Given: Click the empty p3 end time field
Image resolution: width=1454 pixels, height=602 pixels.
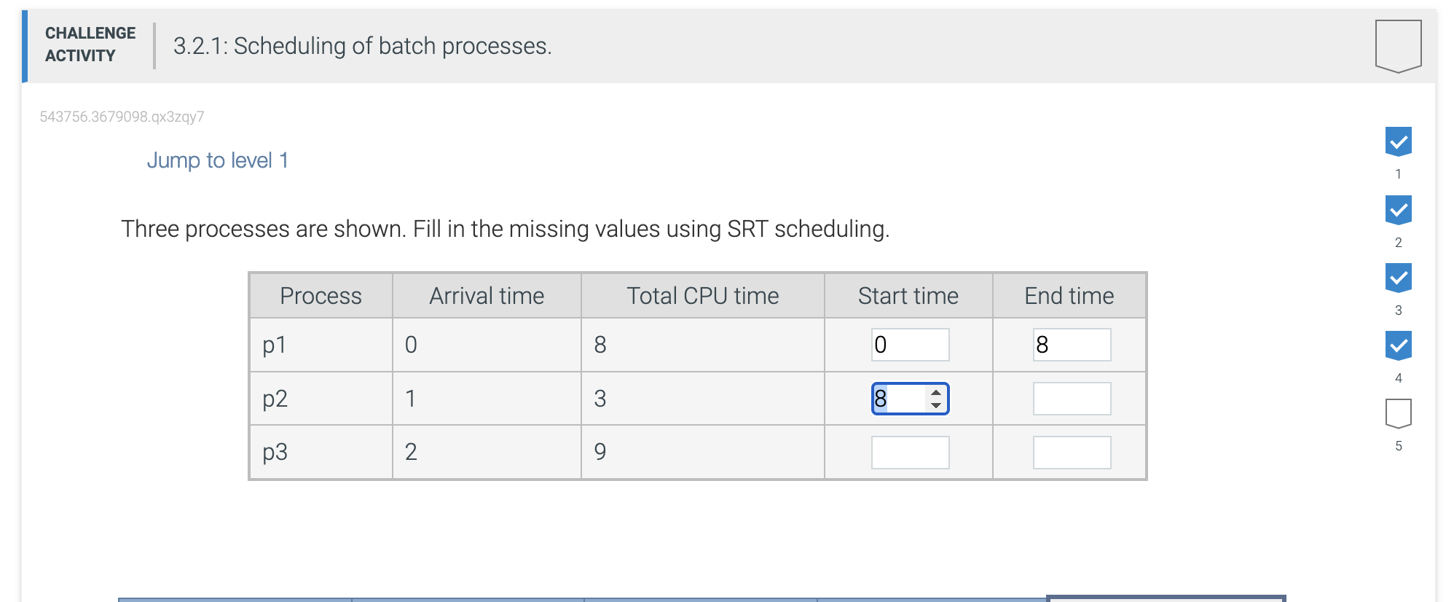Looking at the screenshot, I should 1072,453.
